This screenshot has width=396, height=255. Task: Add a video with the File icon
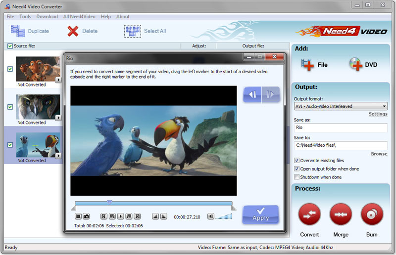point(308,64)
